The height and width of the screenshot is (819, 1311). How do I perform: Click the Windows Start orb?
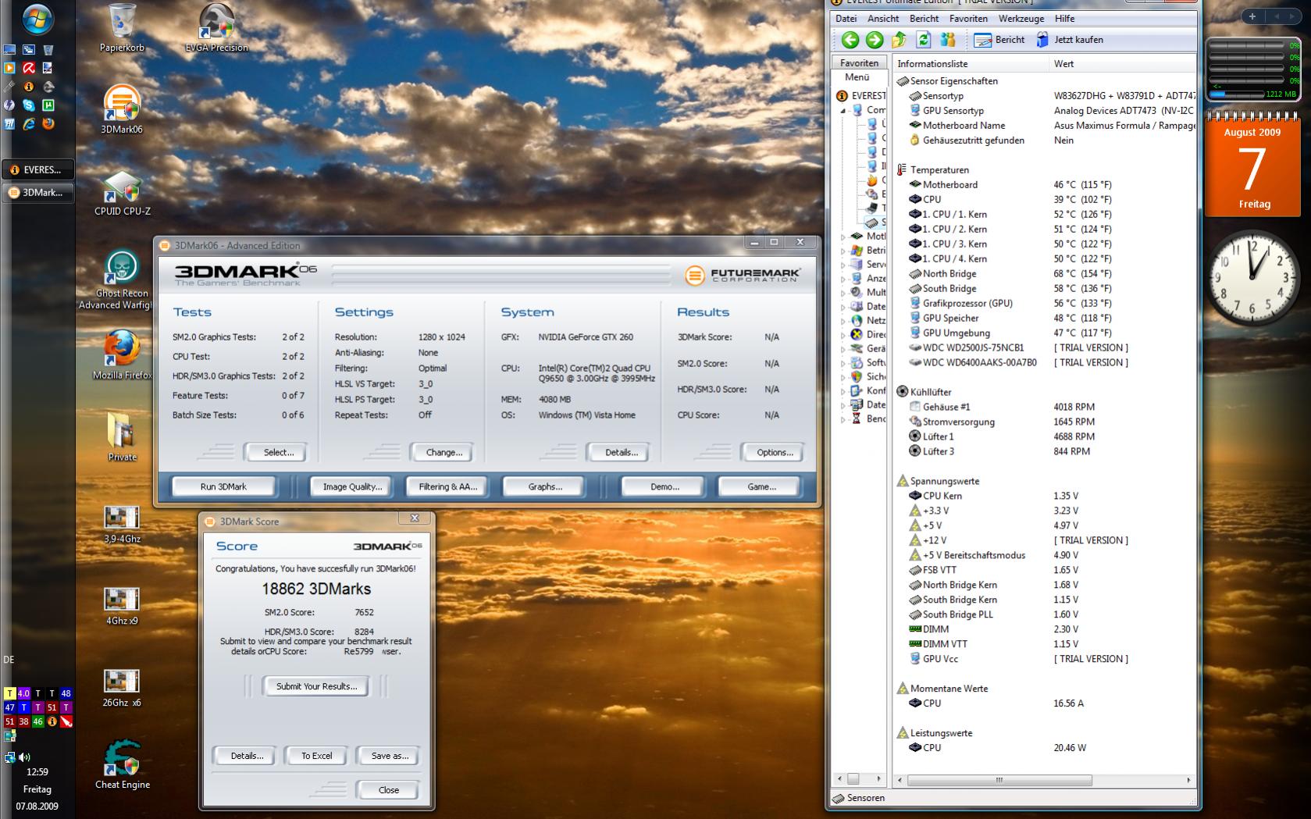coord(37,19)
